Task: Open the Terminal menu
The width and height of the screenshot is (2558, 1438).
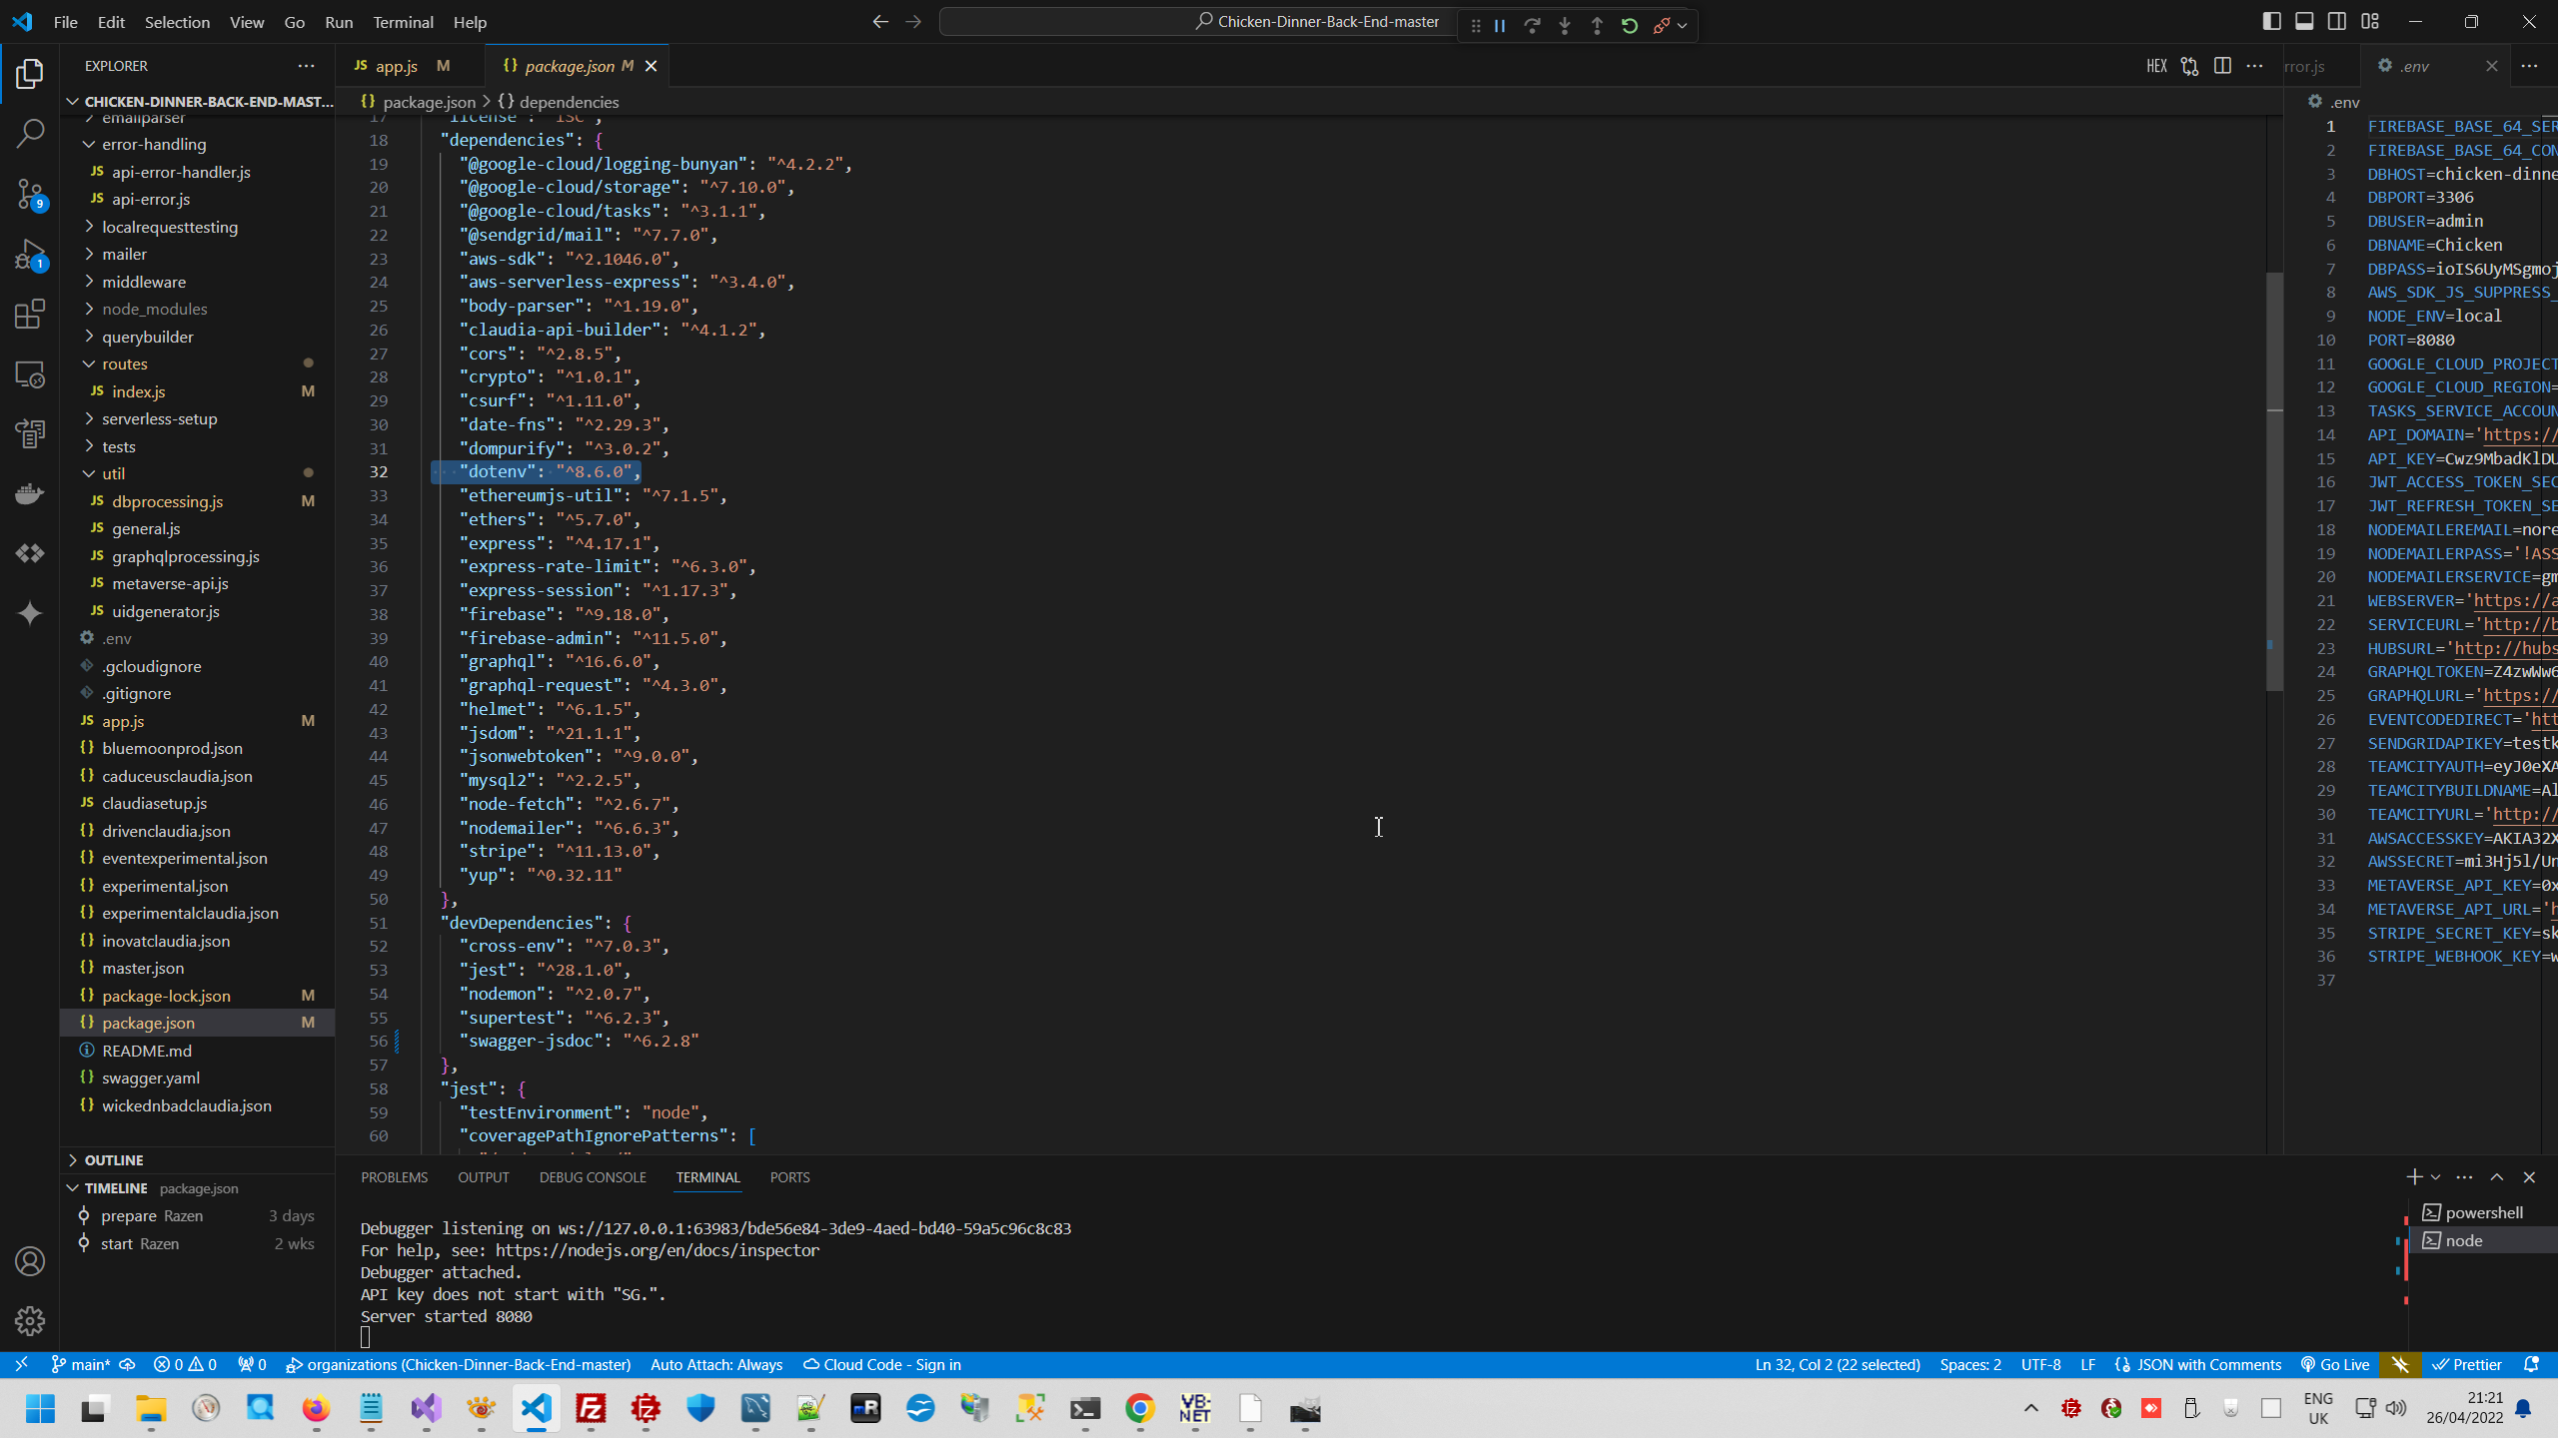Action: (403, 22)
